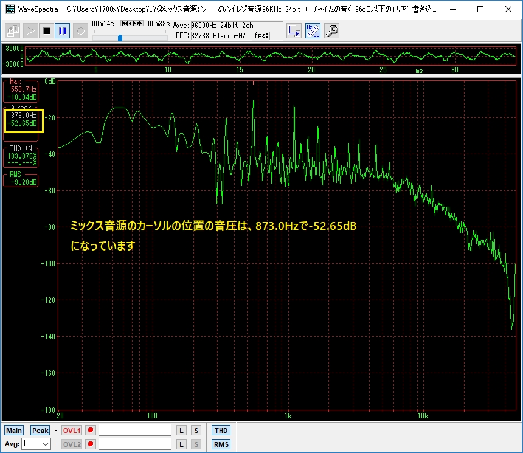This screenshot has width=523, height=453.
Task: Toggle the Peak hold button
Action: [40, 431]
